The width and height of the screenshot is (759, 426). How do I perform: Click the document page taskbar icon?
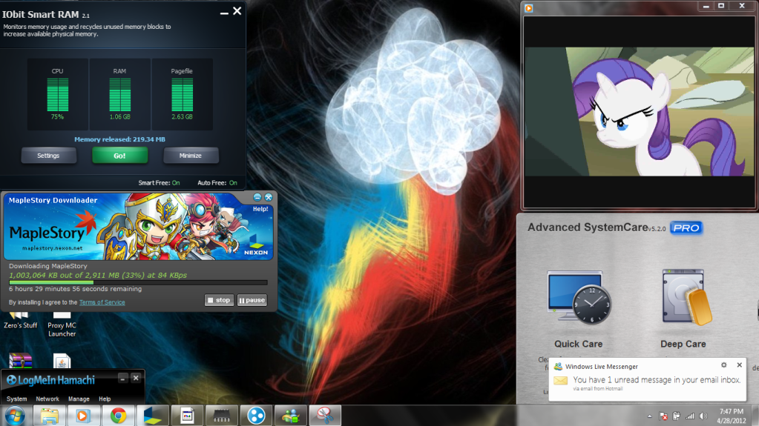(187, 416)
